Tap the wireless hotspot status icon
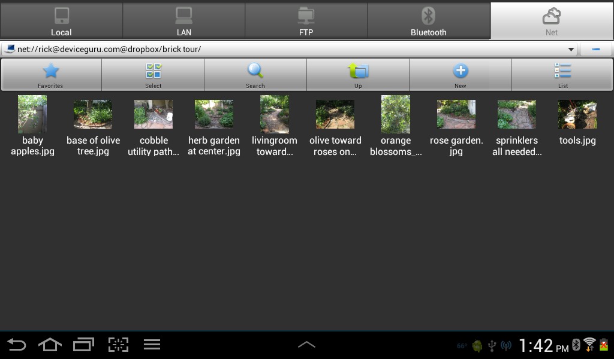Screen dimensions: 614x359 click(506, 346)
